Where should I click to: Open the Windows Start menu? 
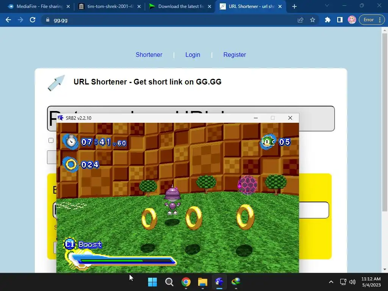[x=152, y=282]
